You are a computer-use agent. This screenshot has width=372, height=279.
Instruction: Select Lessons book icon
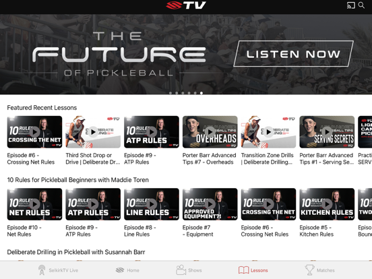(x=244, y=270)
